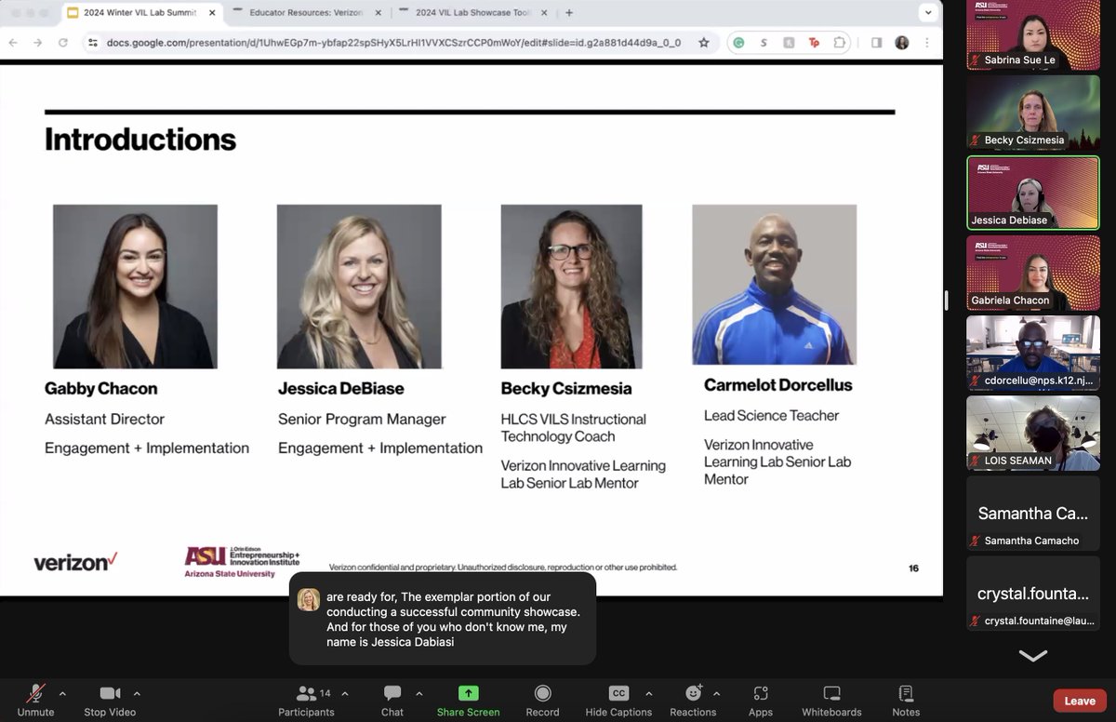1116x722 pixels.
Task: Open the Reactions menu
Action: tap(693, 700)
